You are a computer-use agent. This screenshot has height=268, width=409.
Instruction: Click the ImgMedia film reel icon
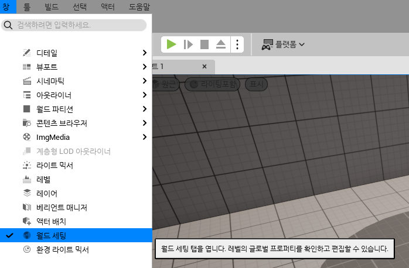click(26, 137)
